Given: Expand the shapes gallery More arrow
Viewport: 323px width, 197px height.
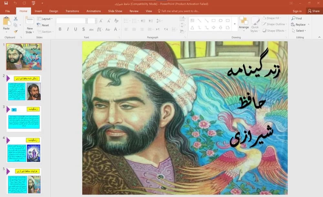Looking at the screenshot, I should point(234,24).
